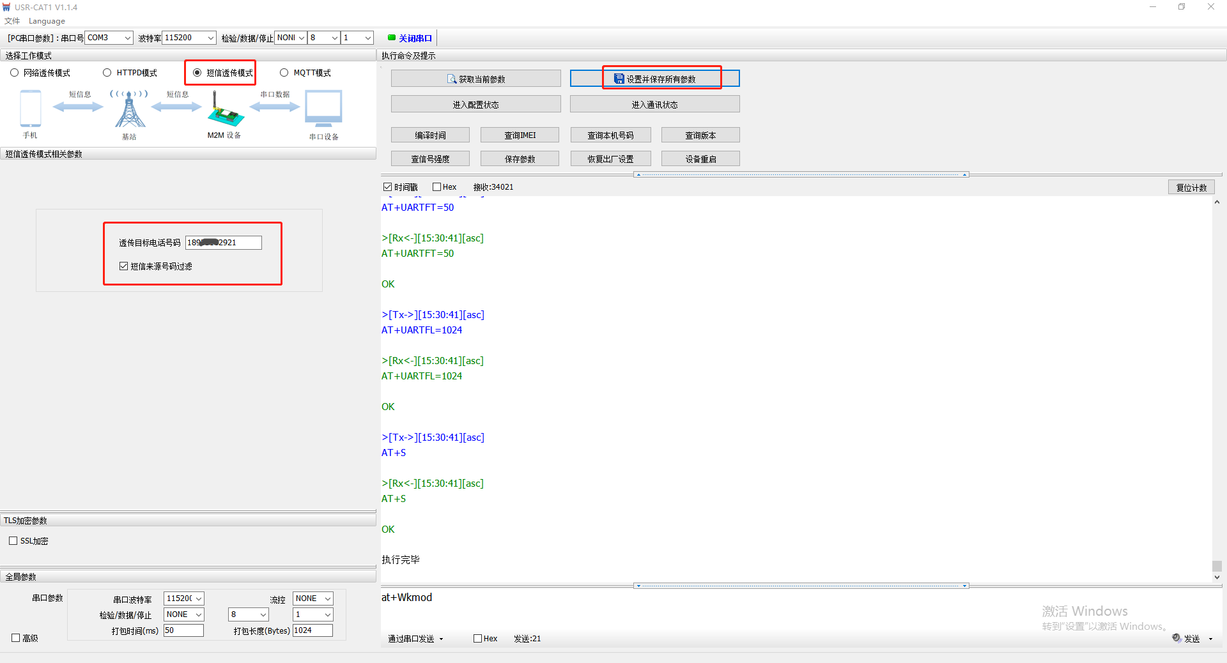Open the 文件 (File) menu
1227x663 pixels.
click(x=12, y=21)
